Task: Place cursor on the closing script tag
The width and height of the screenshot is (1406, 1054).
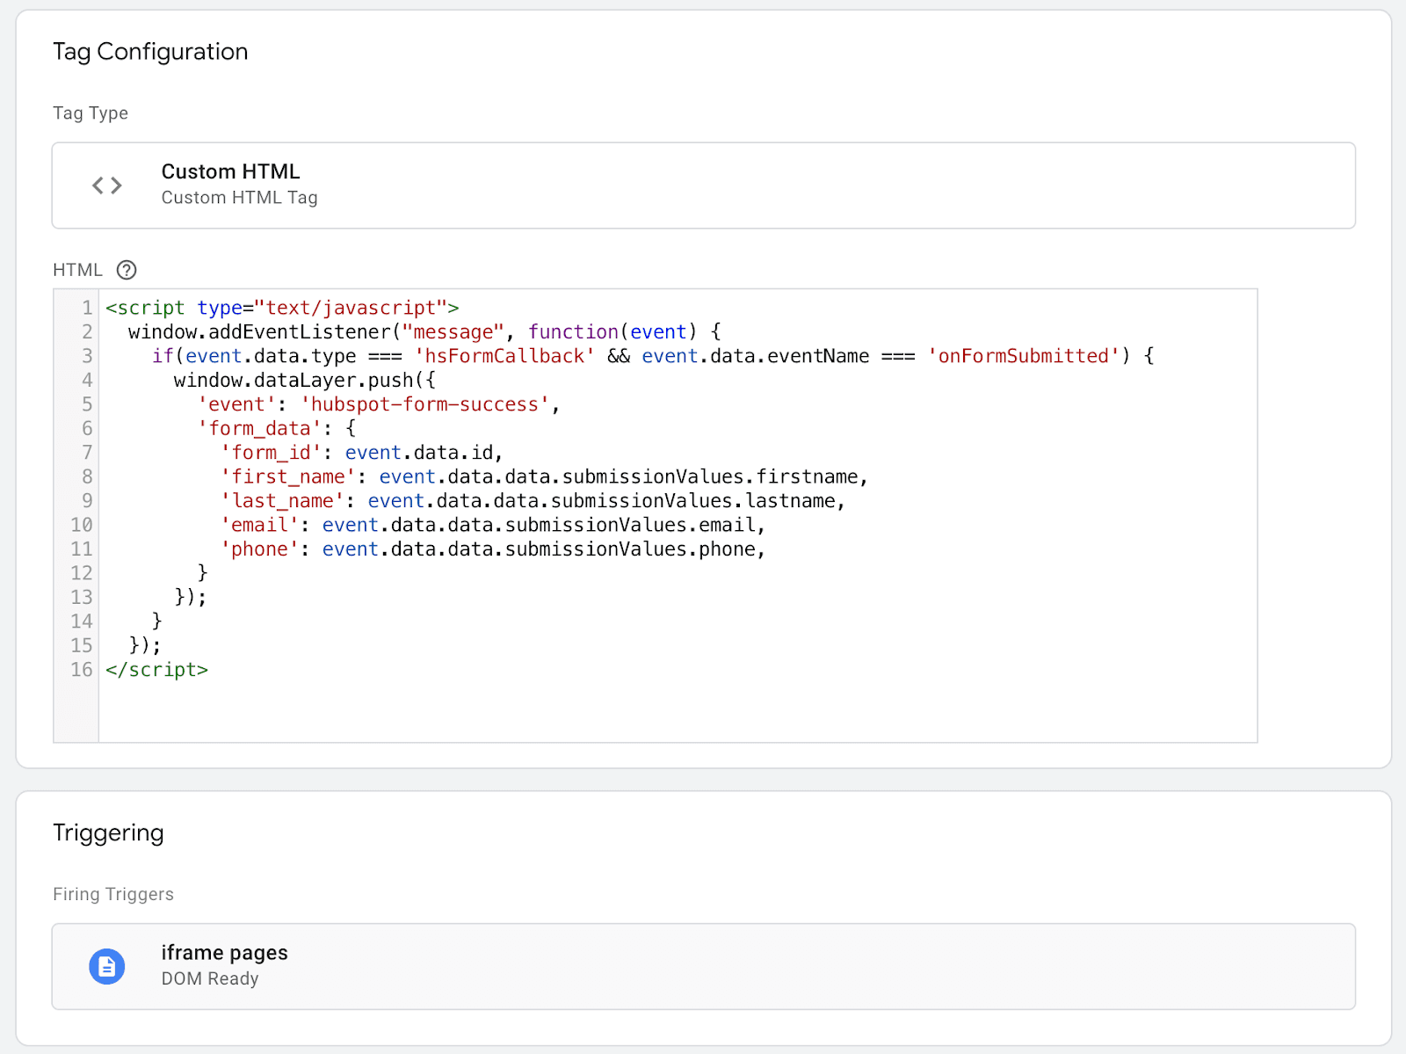Action: [156, 669]
